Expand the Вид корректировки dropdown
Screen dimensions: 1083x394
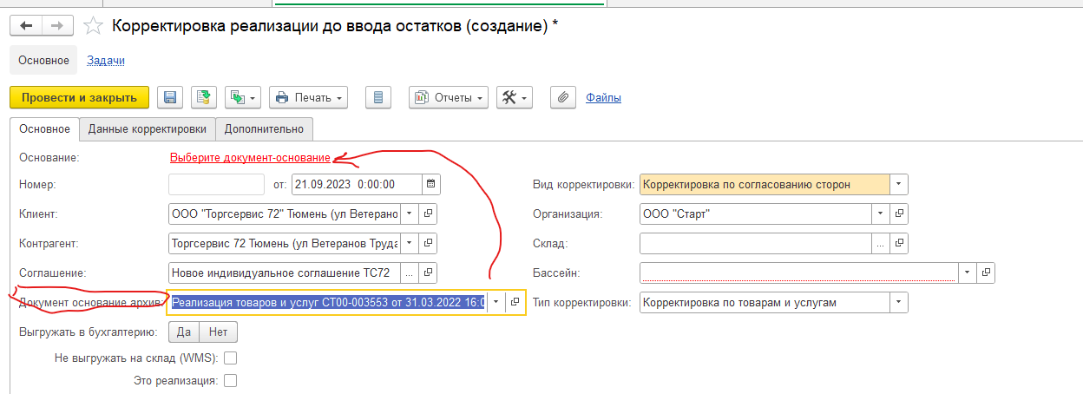(x=898, y=184)
